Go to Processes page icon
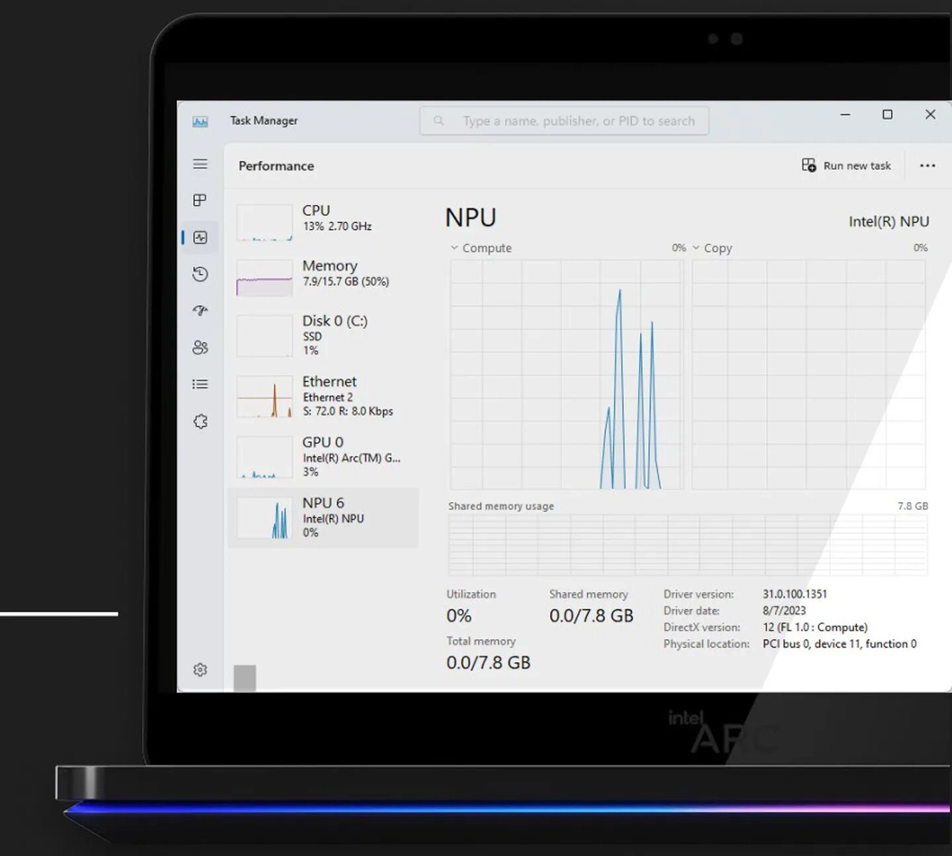Screen dimensions: 952x856 200,200
